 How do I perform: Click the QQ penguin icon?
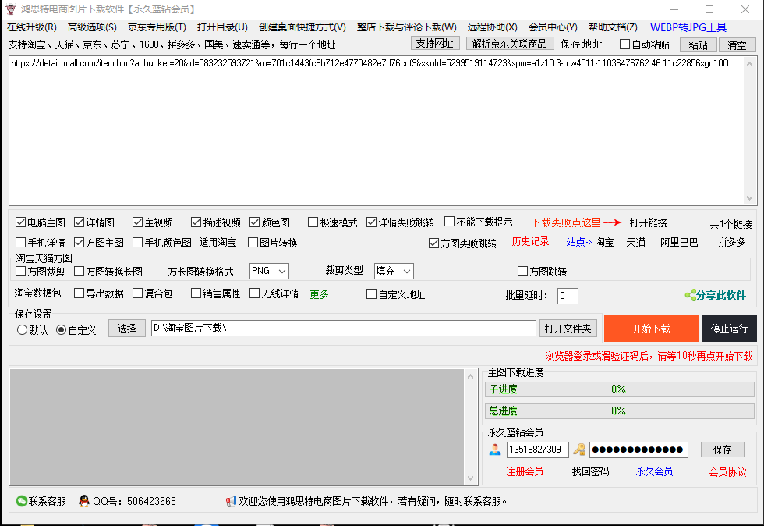point(84,501)
